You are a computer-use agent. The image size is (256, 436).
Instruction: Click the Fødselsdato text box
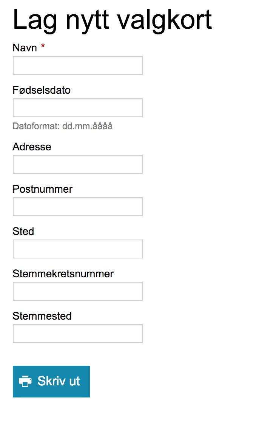[x=78, y=108]
